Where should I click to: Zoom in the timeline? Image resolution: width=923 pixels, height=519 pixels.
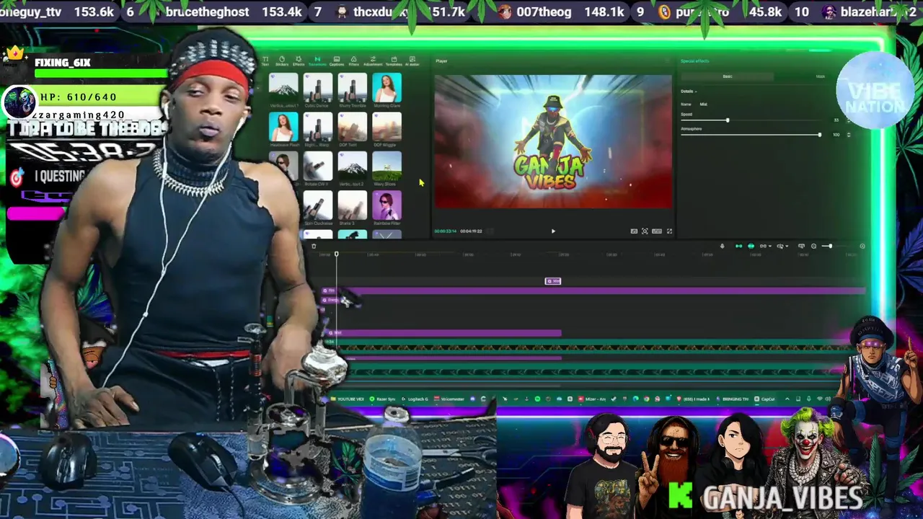point(862,247)
